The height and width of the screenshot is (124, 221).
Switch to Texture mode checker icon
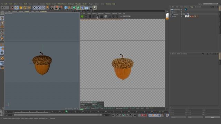[2, 22]
